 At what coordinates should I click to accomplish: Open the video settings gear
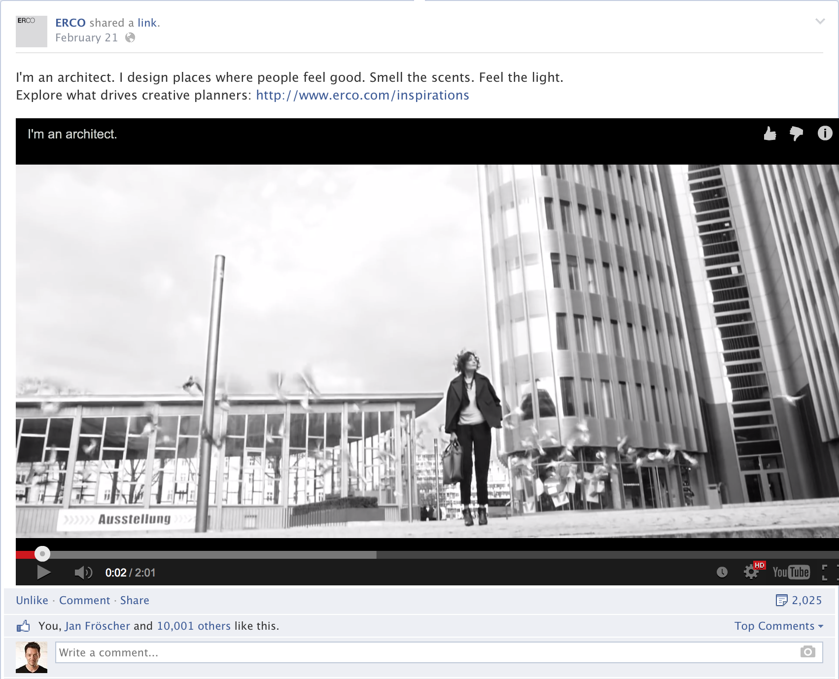pyautogui.click(x=751, y=572)
